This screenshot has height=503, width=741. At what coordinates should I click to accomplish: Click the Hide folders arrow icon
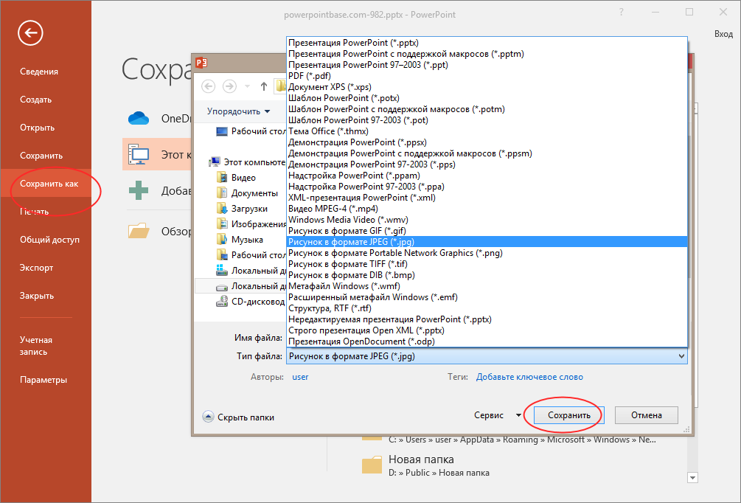pyautogui.click(x=208, y=417)
